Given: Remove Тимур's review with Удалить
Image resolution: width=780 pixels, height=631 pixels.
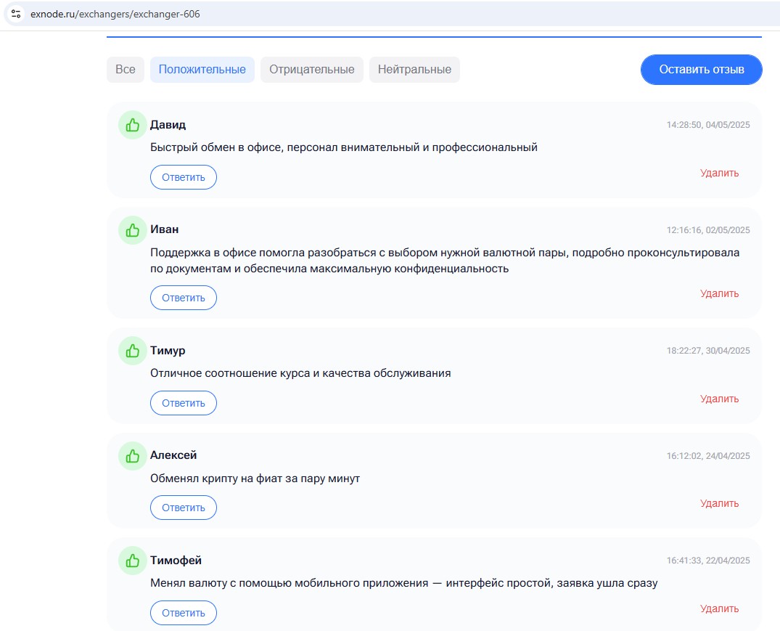Looking at the screenshot, I should (x=719, y=399).
